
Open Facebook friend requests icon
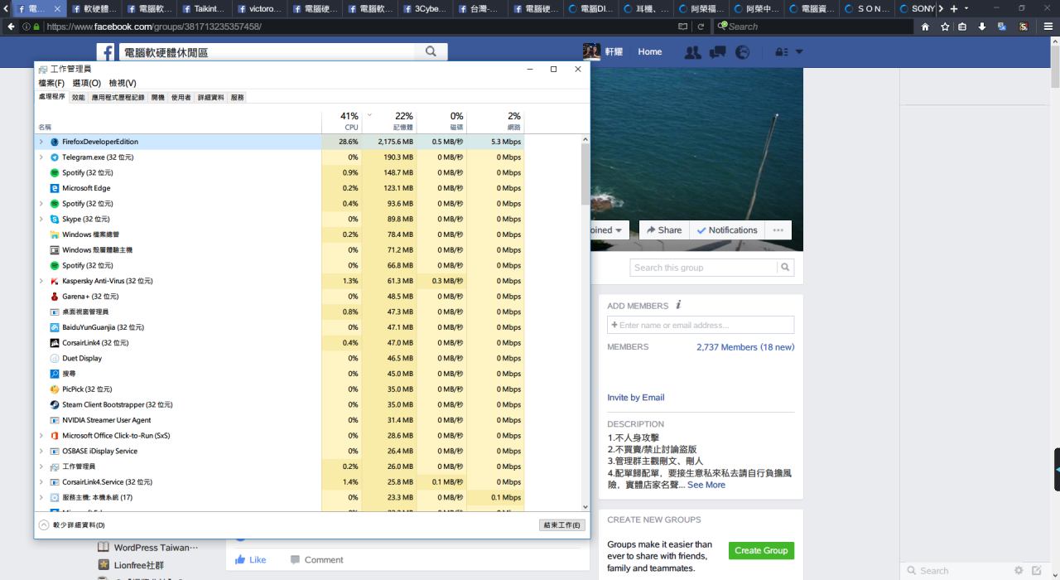pos(692,52)
